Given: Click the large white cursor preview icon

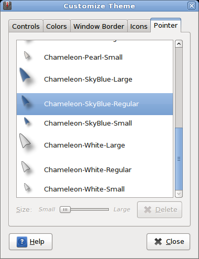Looking at the screenshot, I should pos(25,141).
